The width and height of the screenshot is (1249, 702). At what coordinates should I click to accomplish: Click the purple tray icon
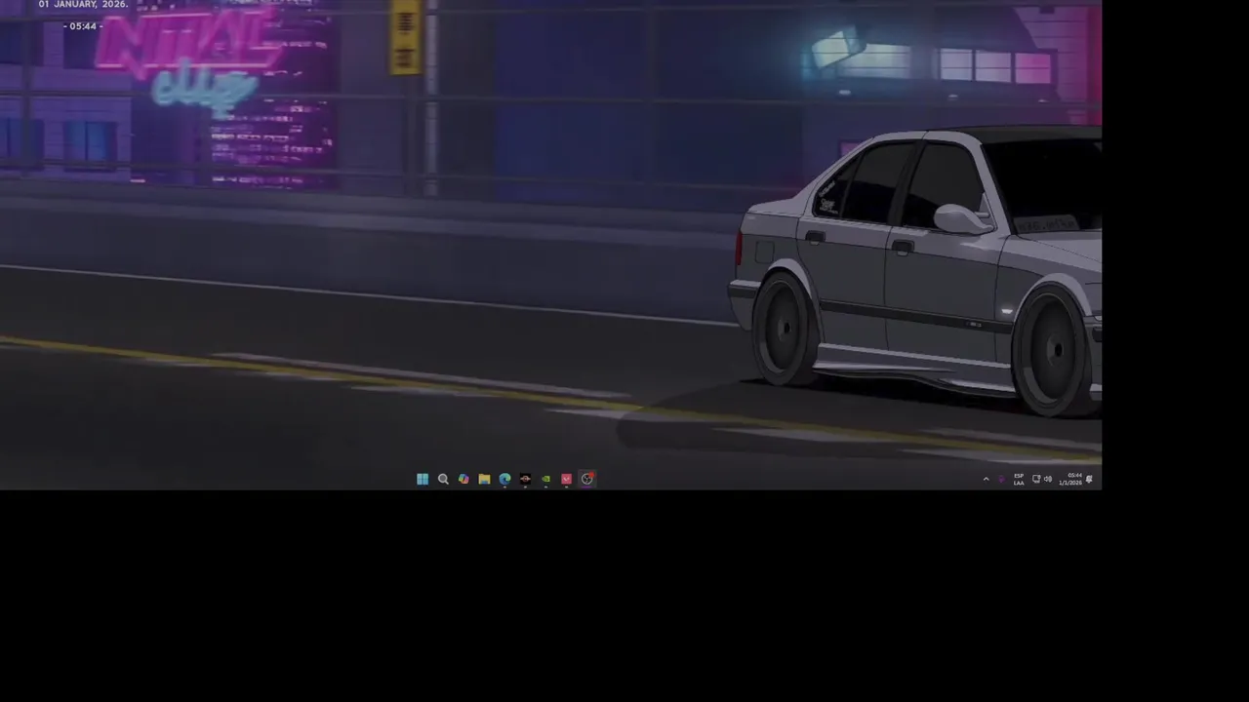pos(1001,479)
